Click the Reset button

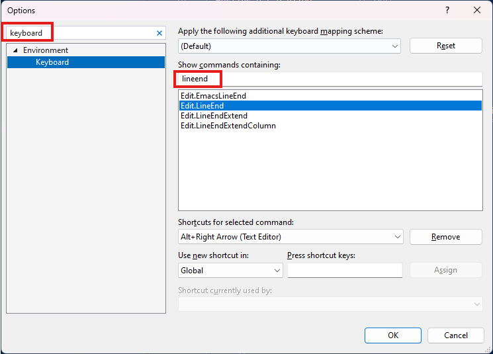coord(446,46)
